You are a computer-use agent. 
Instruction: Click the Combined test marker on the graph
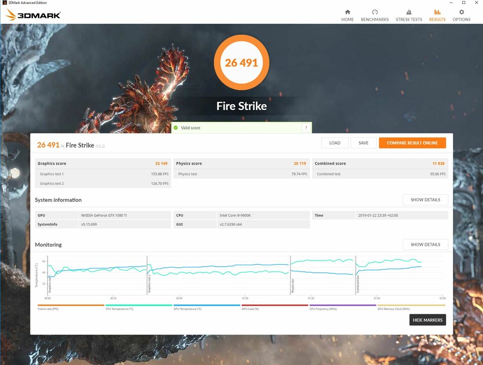click(x=358, y=284)
